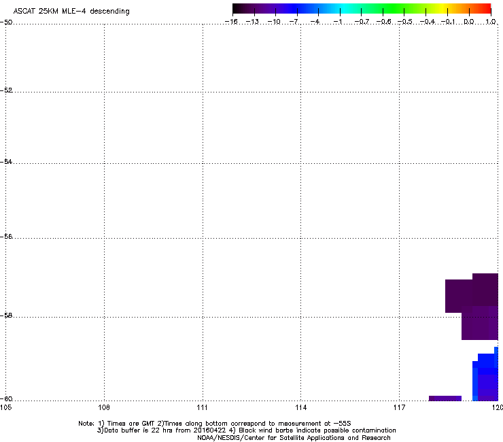503x442 pixels.
Task: Click the -50 latitude label
Action: [x=6, y=22]
